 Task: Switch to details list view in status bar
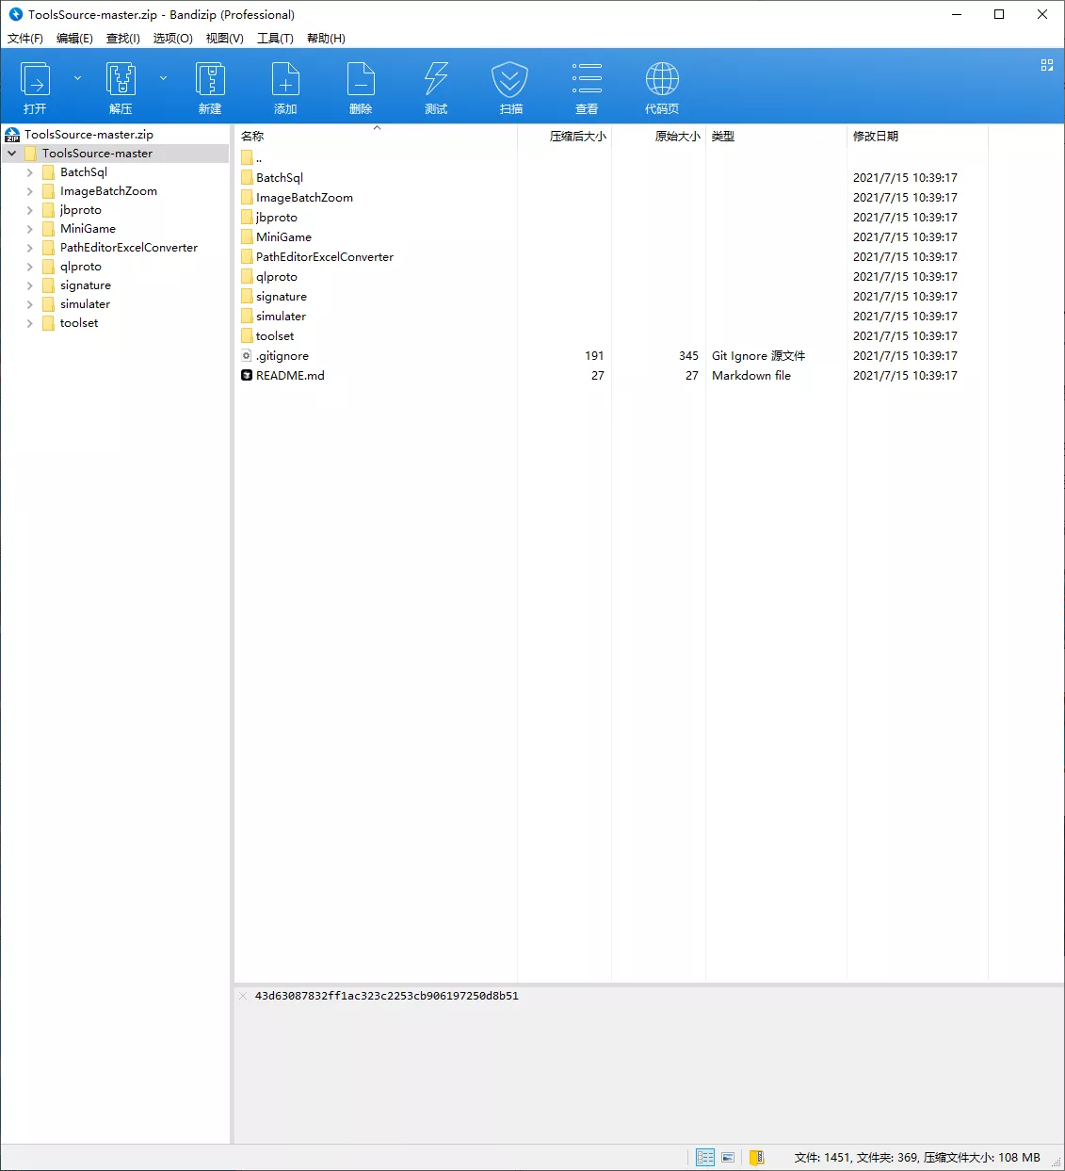click(705, 1158)
